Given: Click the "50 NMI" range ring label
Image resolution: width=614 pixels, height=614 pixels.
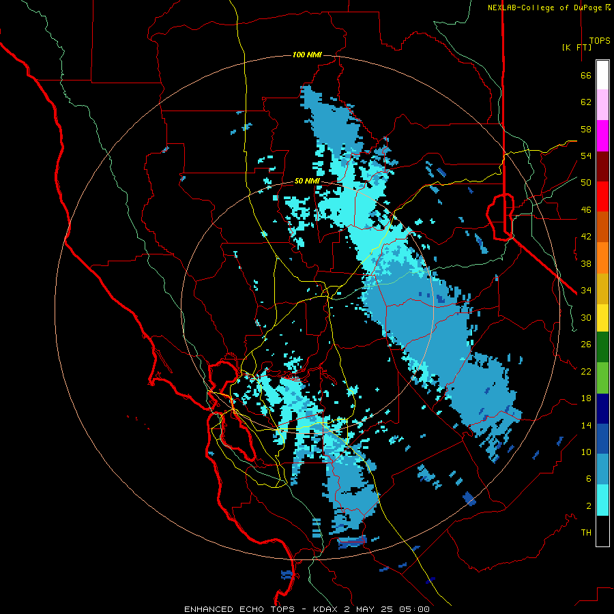Looking at the screenshot, I should tap(307, 181).
